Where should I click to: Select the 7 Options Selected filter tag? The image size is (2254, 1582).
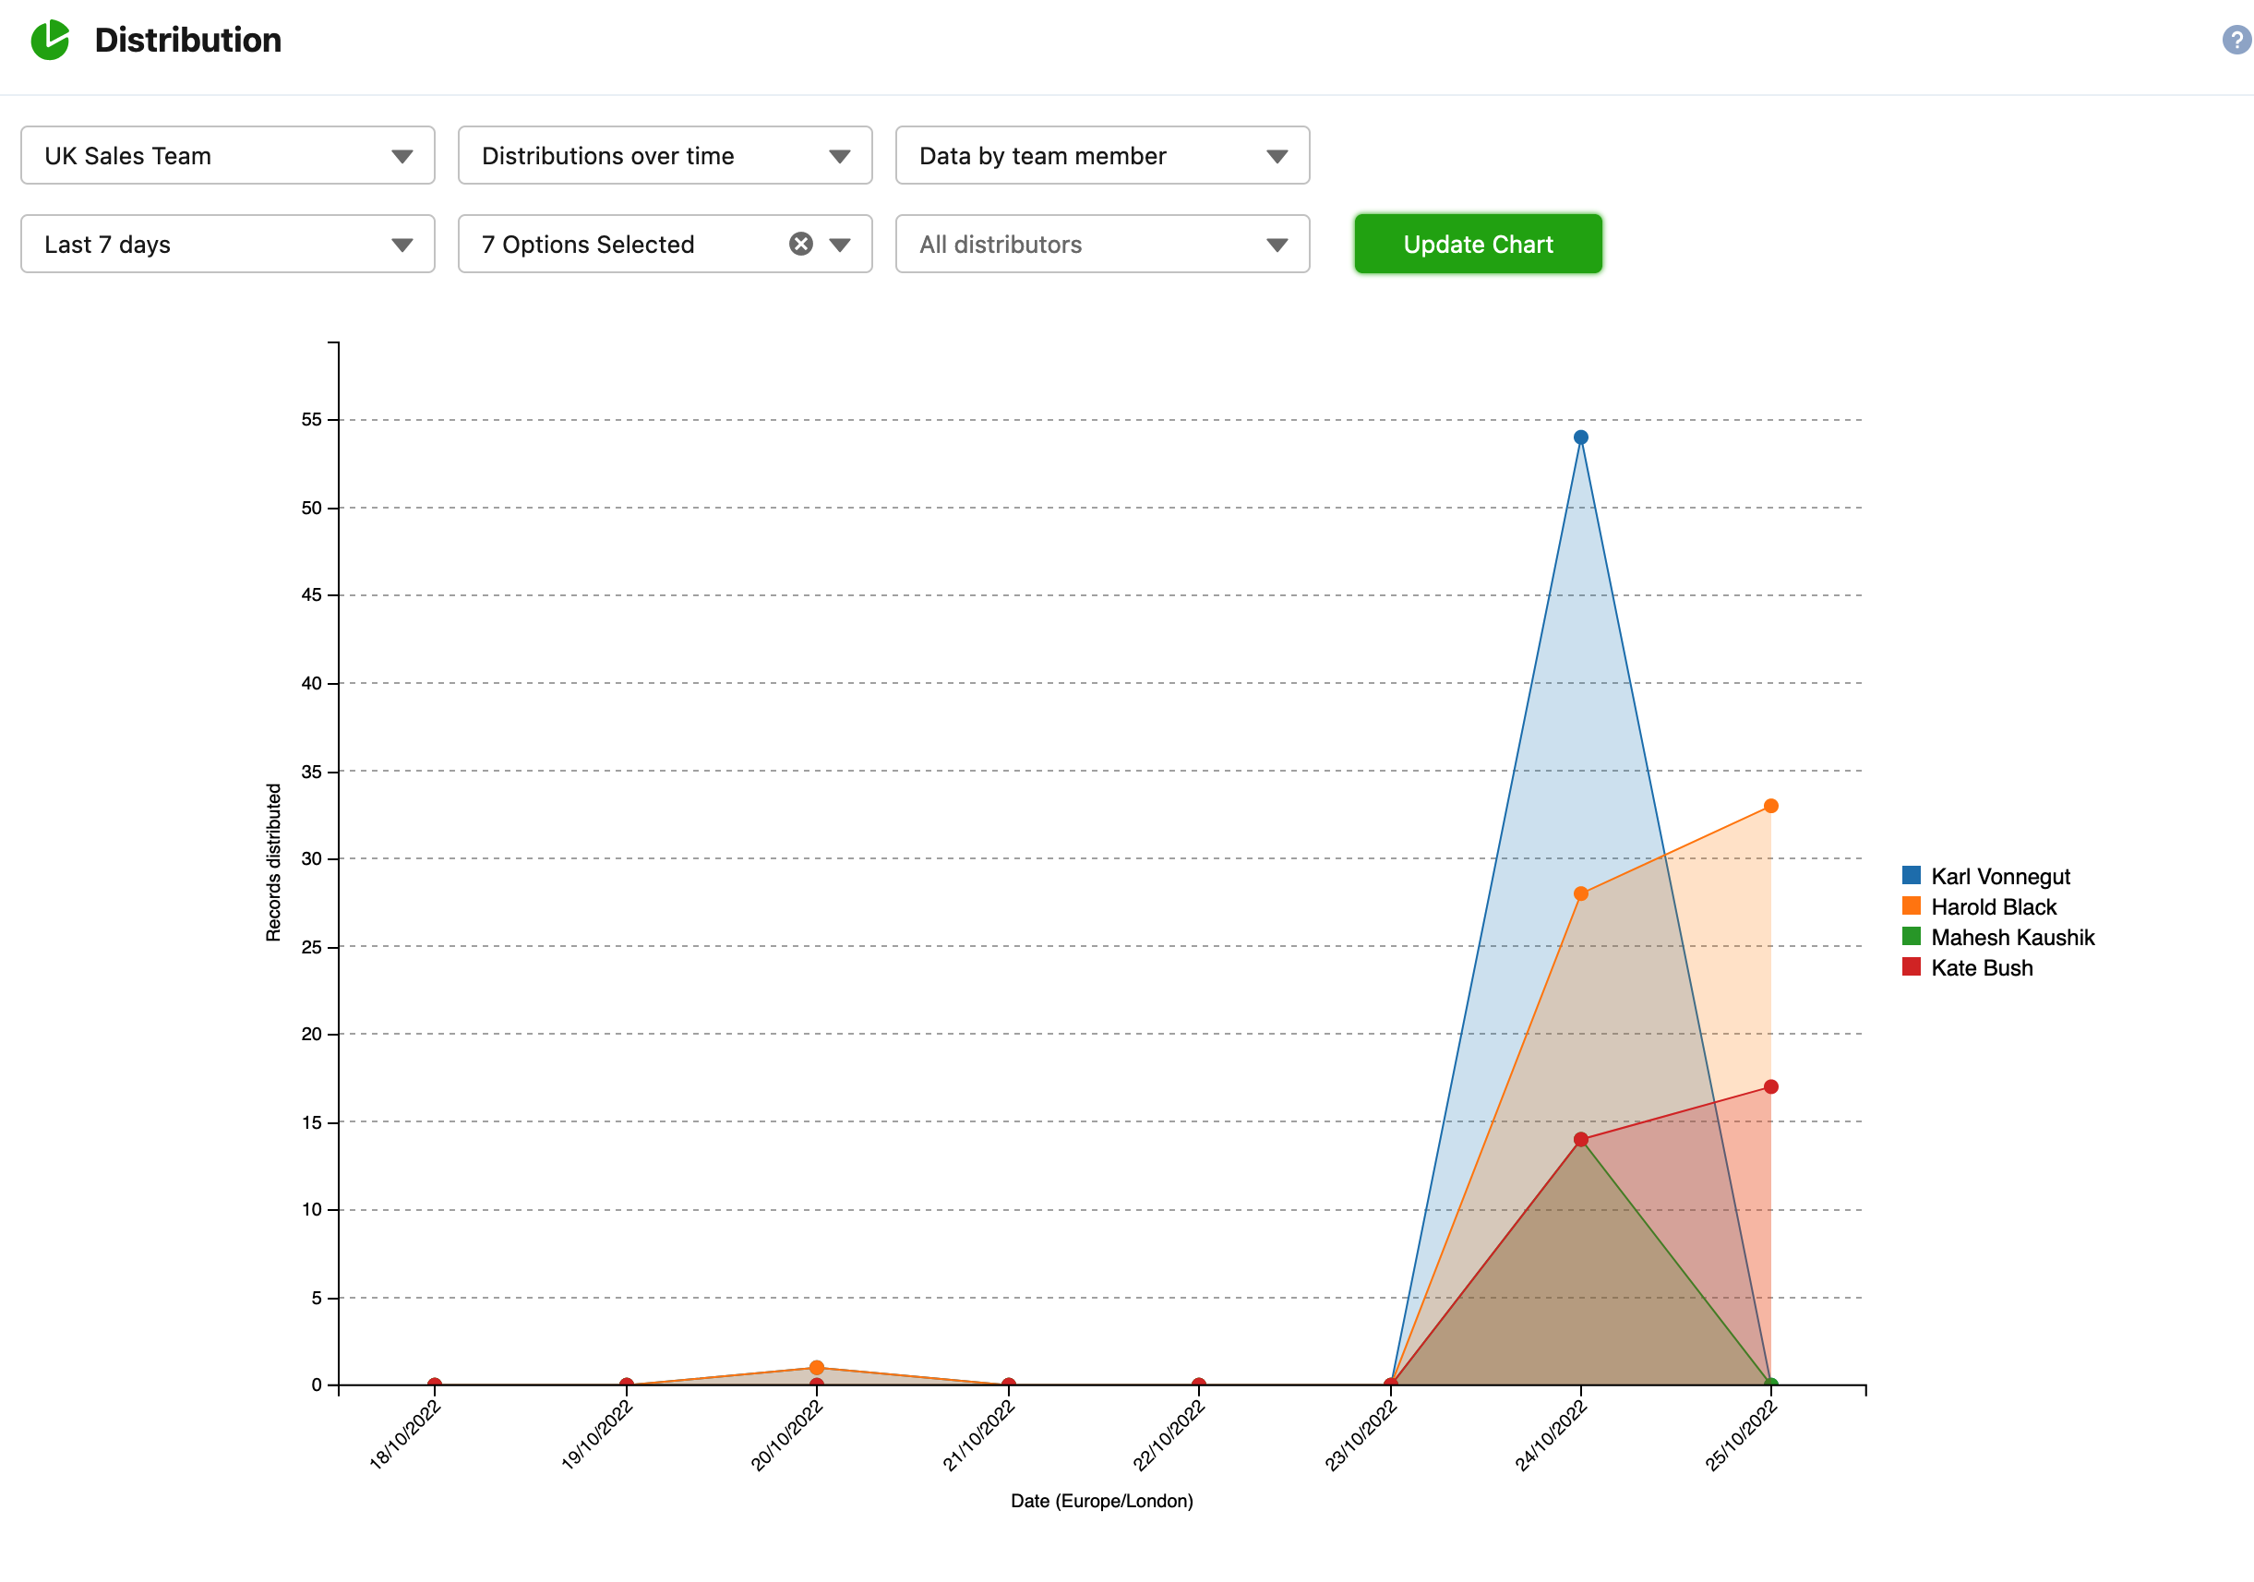(663, 243)
